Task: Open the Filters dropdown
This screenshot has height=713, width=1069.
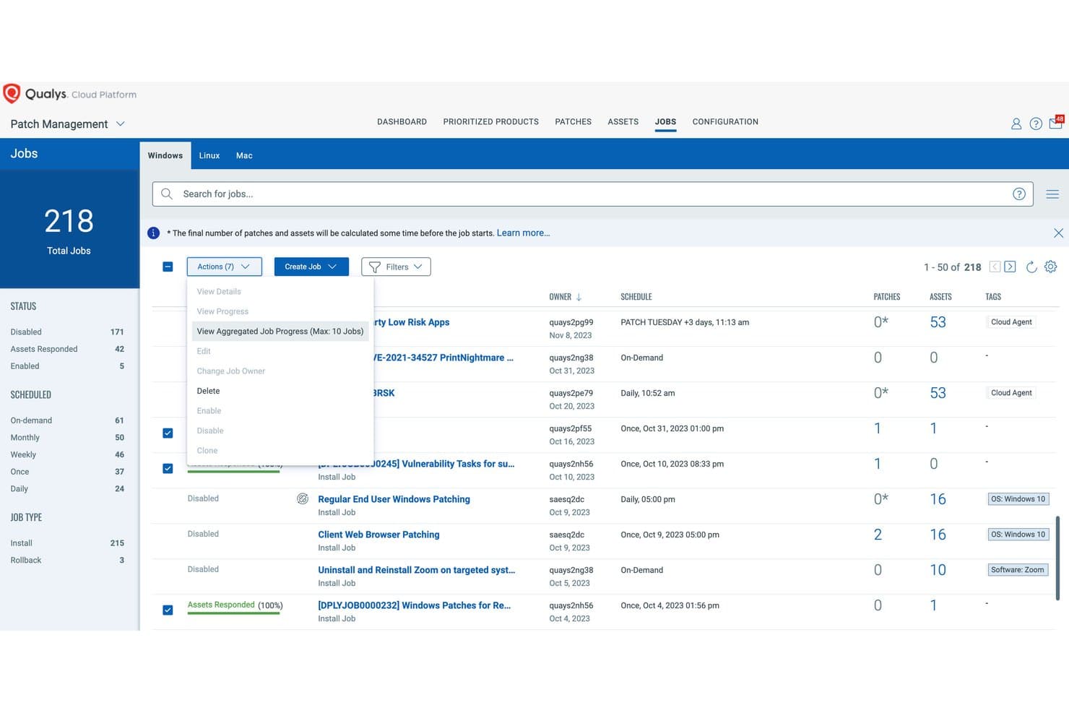Action: click(x=396, y=267)
